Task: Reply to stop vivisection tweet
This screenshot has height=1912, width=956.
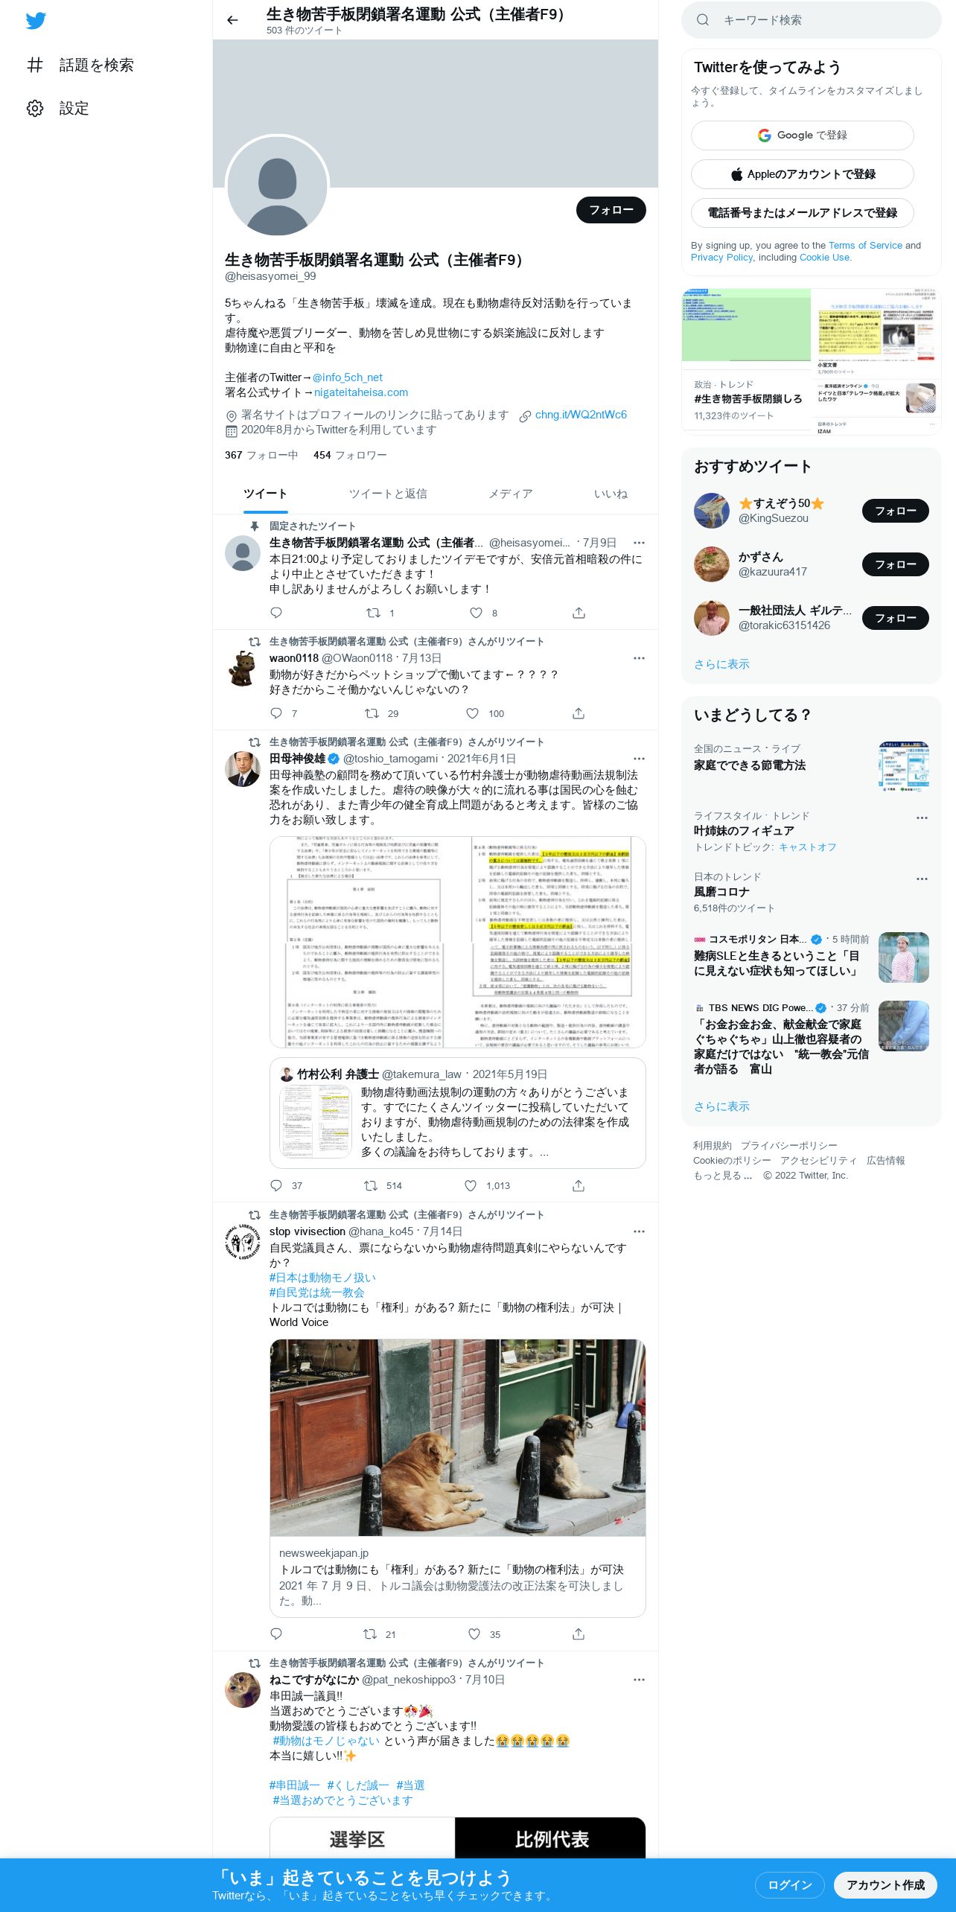Action: click(x=276, y=1634)
